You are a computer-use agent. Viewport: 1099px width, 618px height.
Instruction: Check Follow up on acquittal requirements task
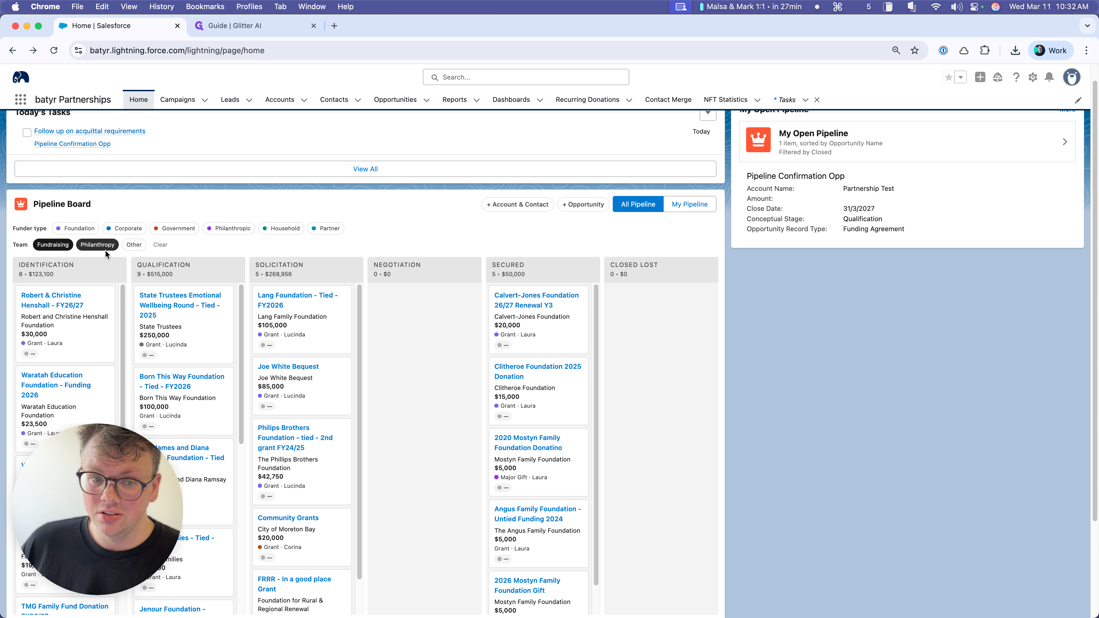(27, 132)
